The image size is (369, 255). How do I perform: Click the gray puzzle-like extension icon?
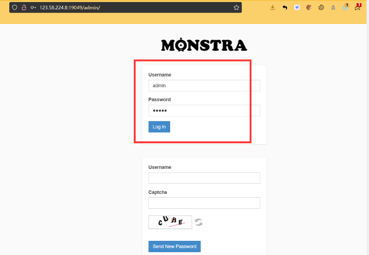click(x=333, y=8)
